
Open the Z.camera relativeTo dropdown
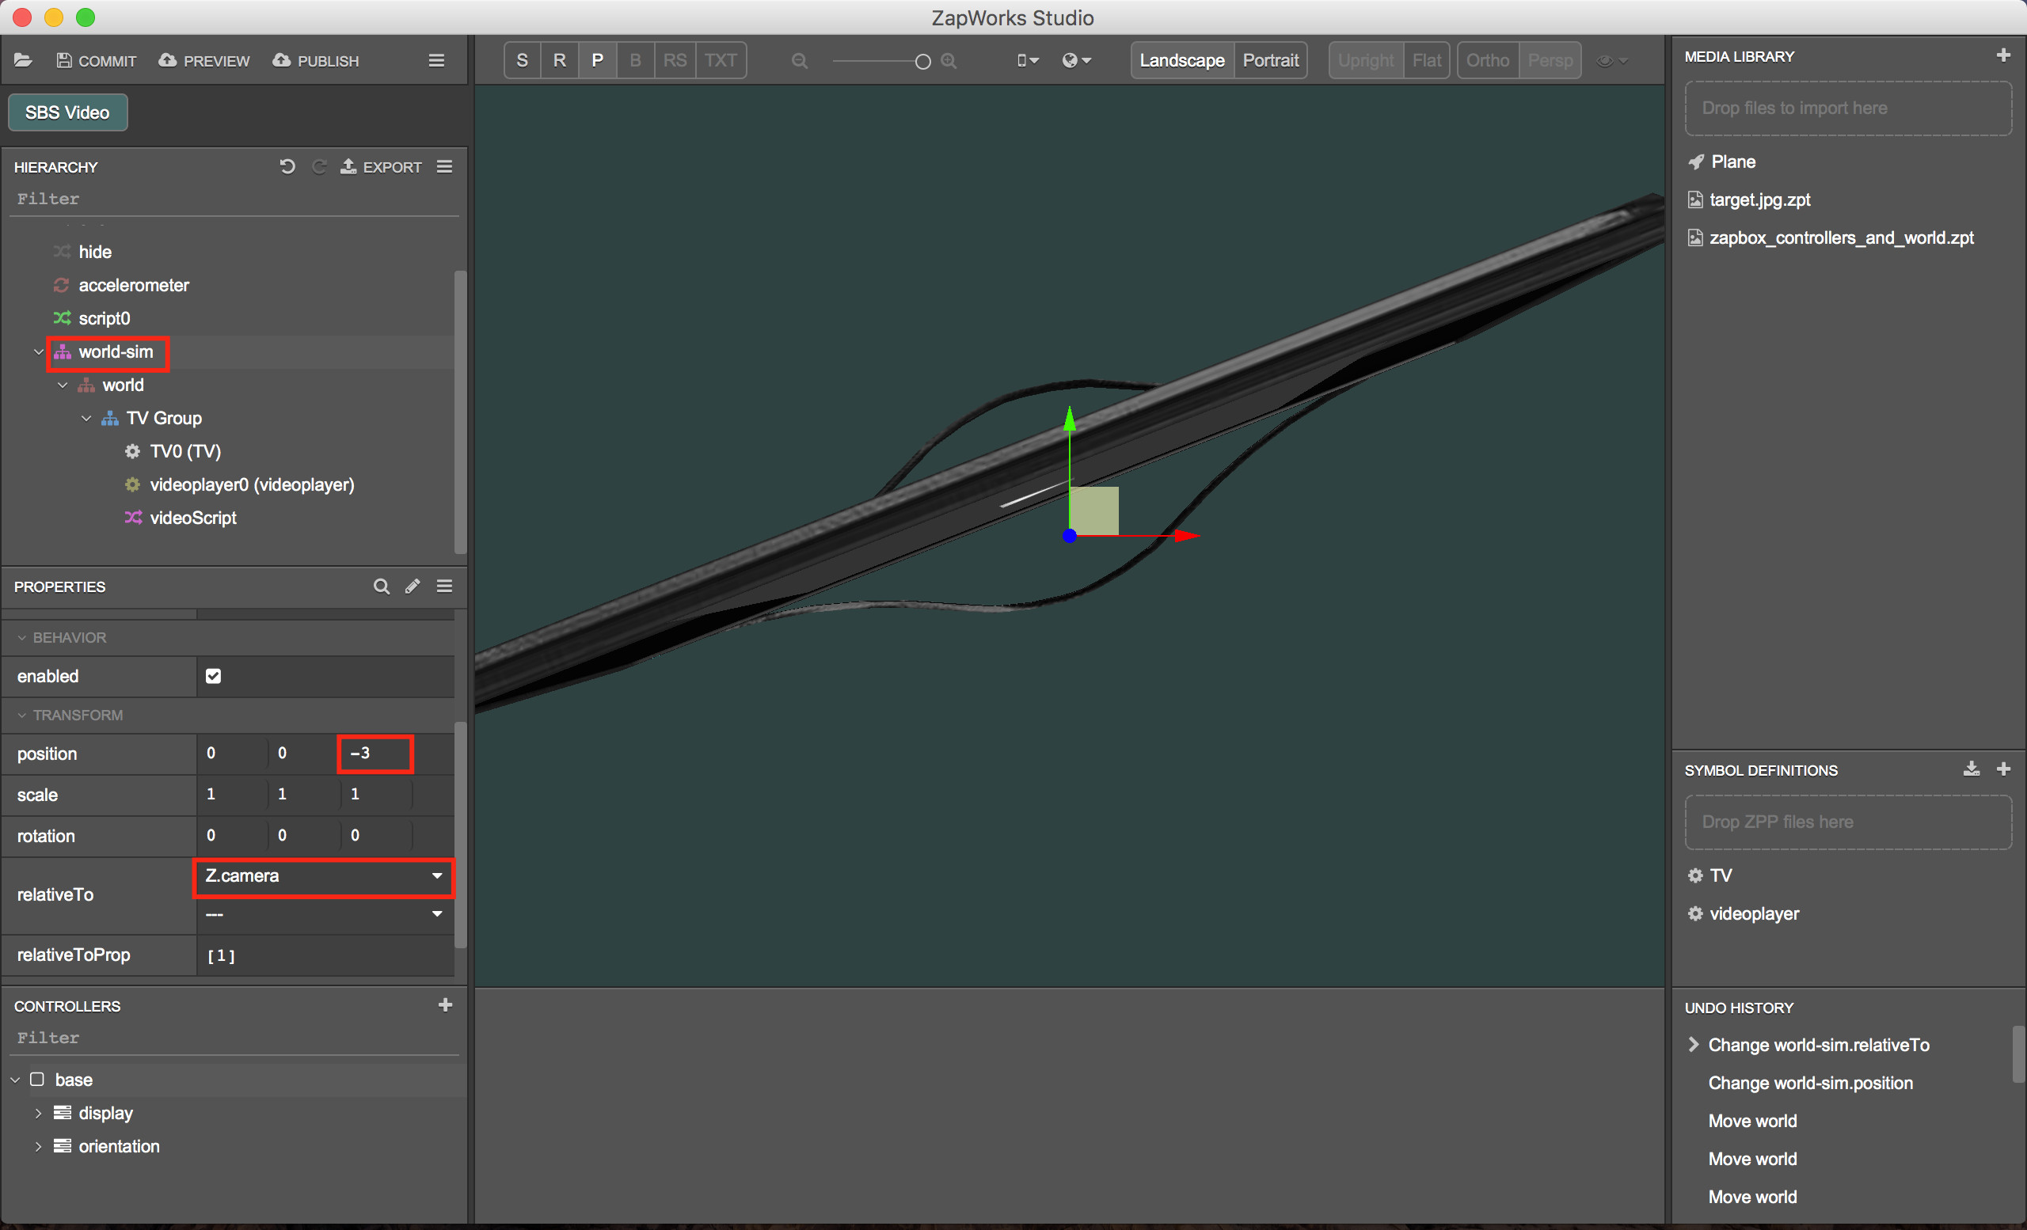coord(324,876)
